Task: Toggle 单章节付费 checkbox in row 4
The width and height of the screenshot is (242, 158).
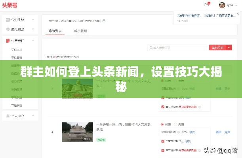Action: coord(163,141)
